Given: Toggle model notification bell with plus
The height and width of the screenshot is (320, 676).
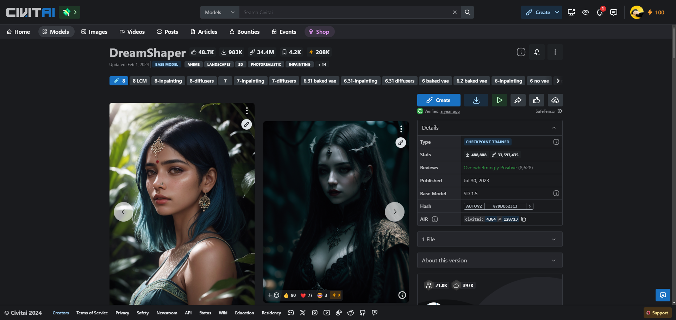Looking at the screenshot, I should 537,52.
